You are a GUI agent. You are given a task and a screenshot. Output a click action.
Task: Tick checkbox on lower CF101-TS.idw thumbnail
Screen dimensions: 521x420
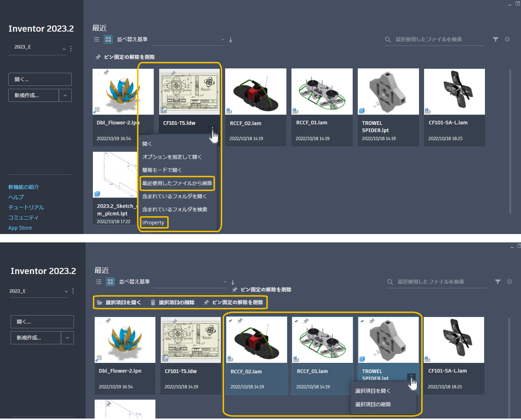click(x=165, y=321)
